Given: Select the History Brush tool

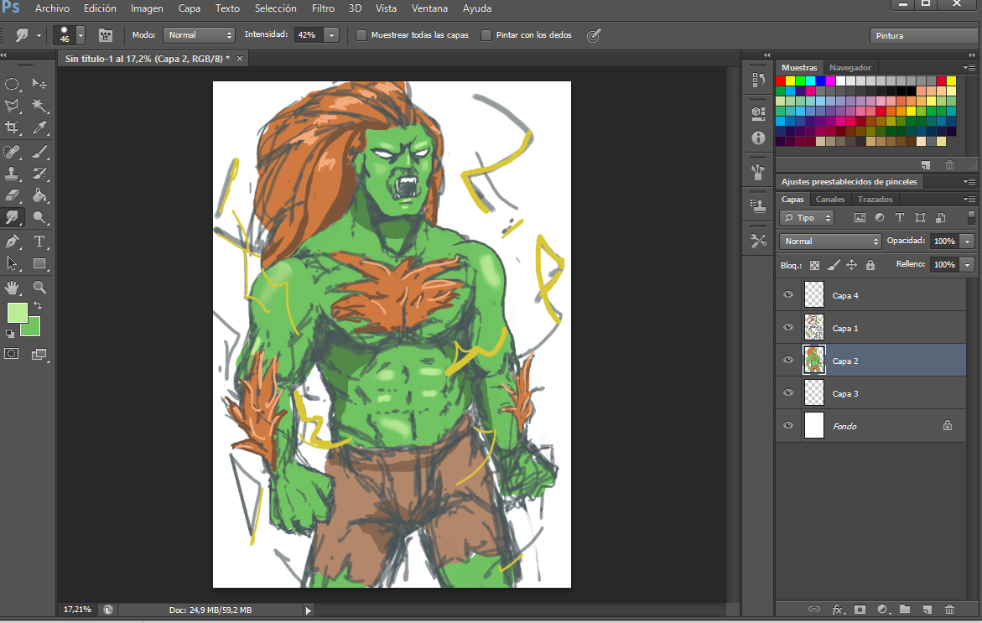Looking at the screenshot, I should click(x=39, y=174).
